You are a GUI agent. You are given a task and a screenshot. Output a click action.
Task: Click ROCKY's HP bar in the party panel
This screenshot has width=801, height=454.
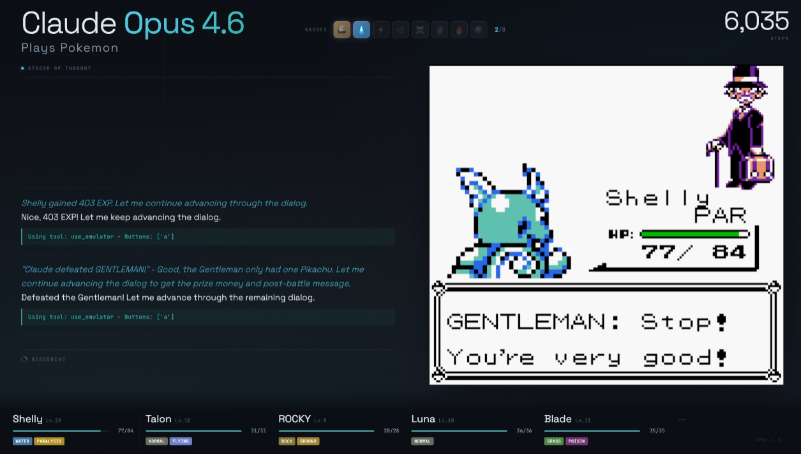[x=326, y=431]
